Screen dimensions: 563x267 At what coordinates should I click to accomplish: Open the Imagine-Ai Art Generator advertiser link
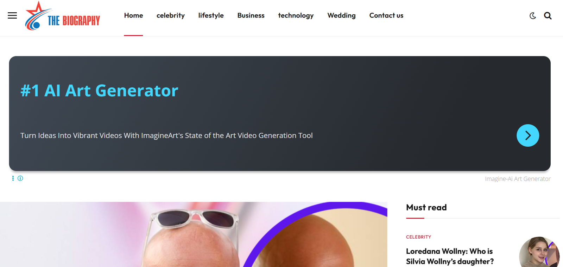(x=518, y=179)
